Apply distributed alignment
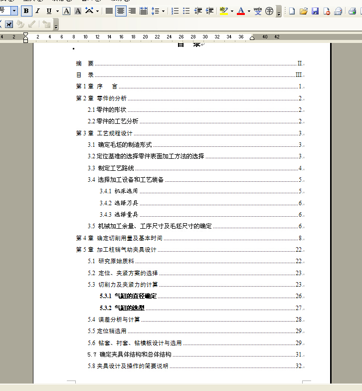Screen dimensions: 362x391 point(144,11)
